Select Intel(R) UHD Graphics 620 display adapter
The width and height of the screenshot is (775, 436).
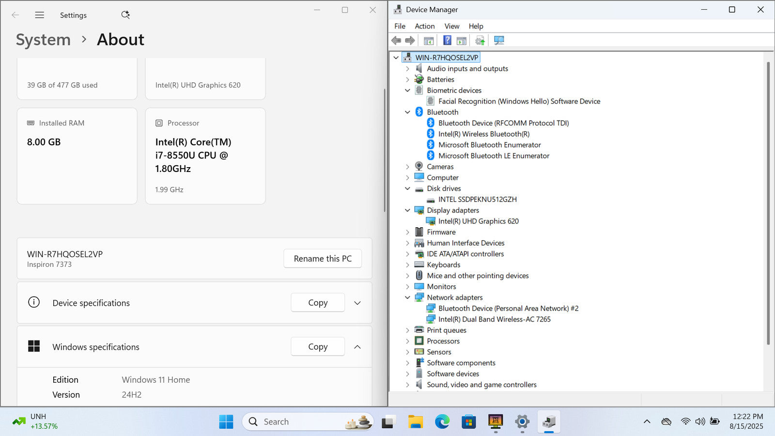[x=479, y=221]
